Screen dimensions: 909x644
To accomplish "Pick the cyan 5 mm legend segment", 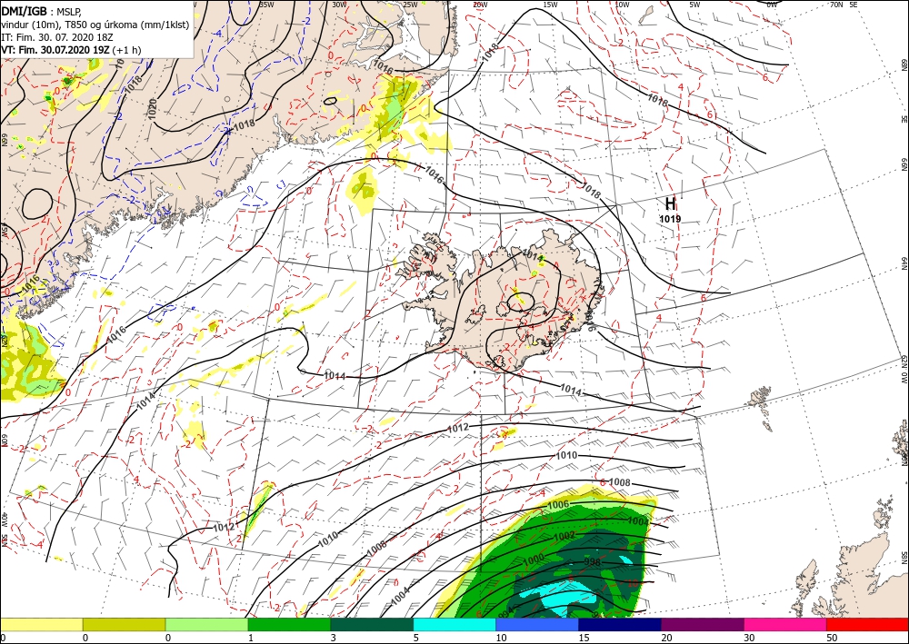I will pos(454,625).
